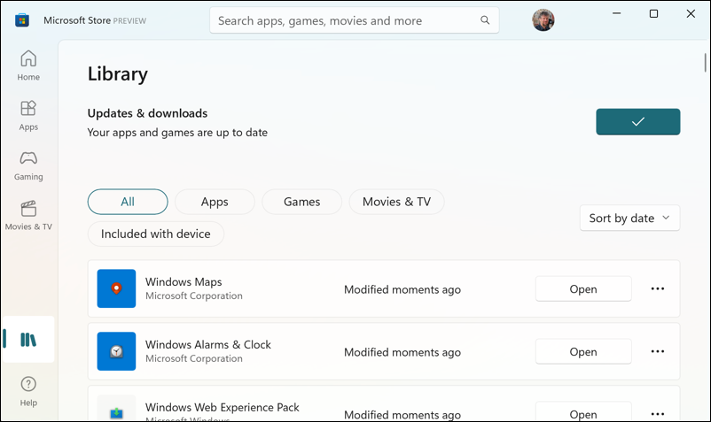Screen dimensions: 711x422
Task: Click the vertical scrollbar thumb
Action: [705, 63]
